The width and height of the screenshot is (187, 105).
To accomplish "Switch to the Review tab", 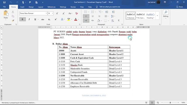I will [x=73, y=7].
